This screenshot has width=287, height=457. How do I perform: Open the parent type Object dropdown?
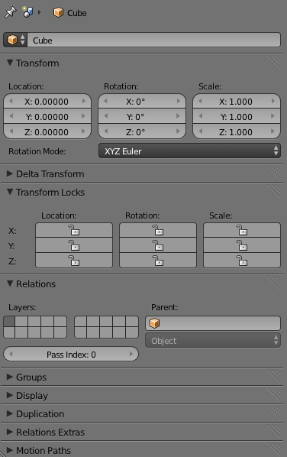click(x=213, y=340)
